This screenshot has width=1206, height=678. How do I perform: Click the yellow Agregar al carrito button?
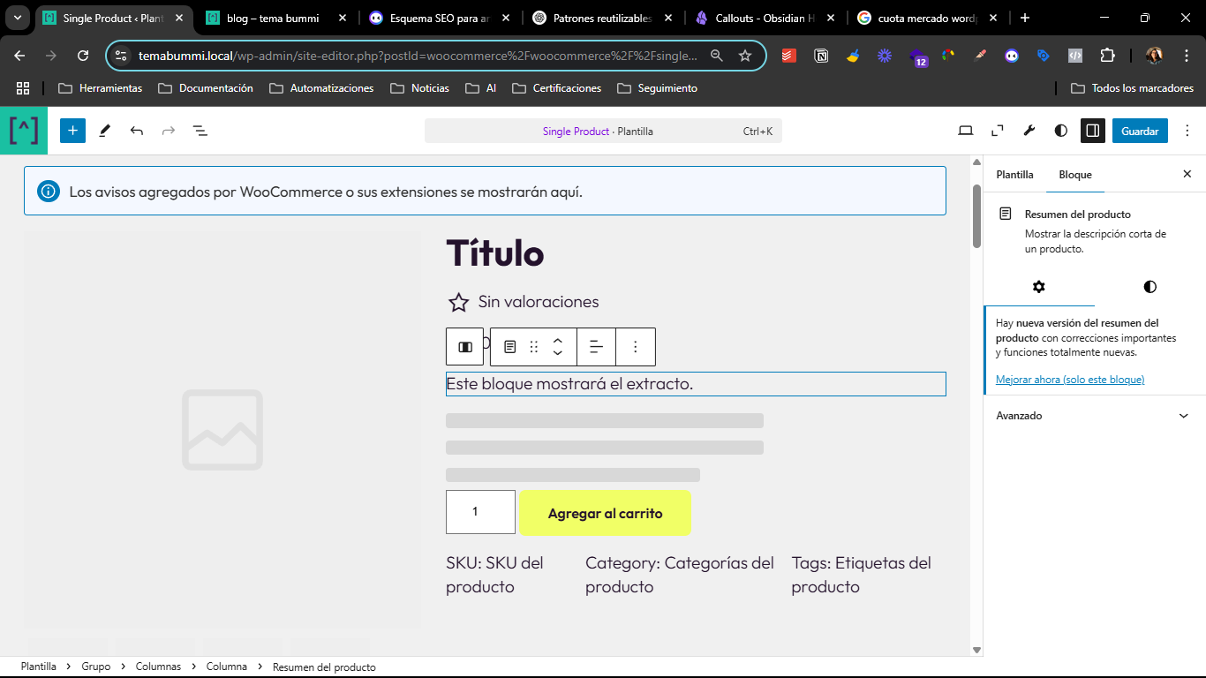[x=605, y=513]
